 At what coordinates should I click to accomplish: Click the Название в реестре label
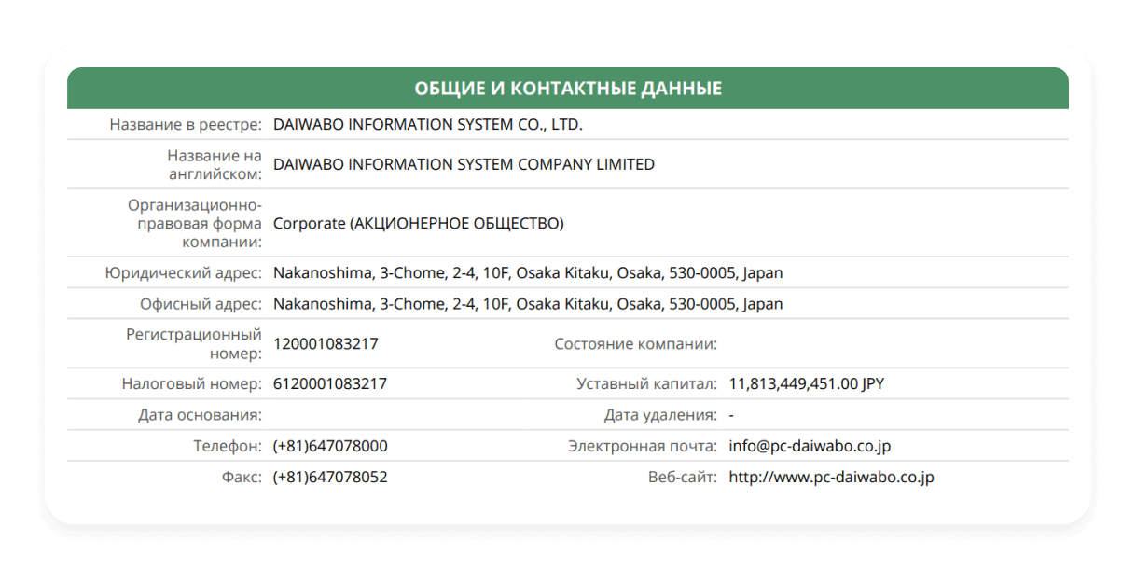coord(186,125)
